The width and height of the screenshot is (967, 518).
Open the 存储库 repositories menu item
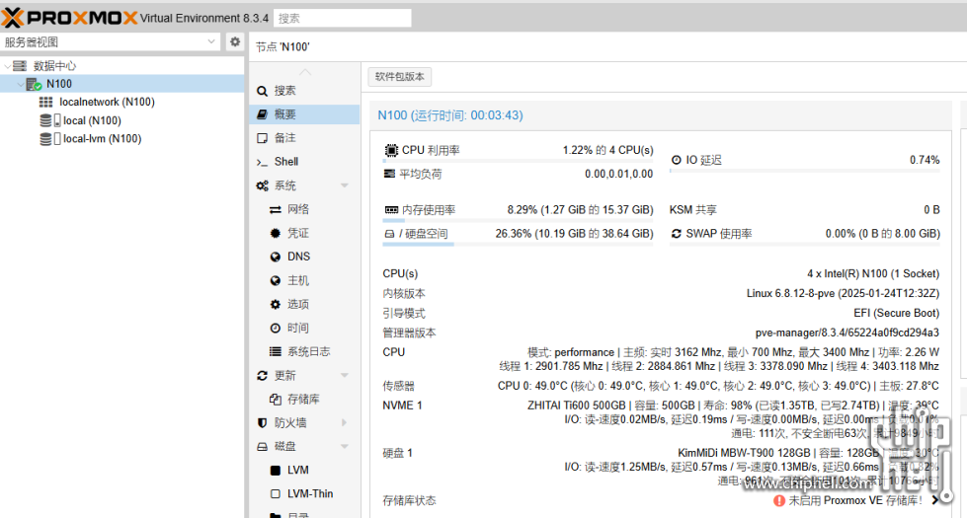[x=304, y=400]
